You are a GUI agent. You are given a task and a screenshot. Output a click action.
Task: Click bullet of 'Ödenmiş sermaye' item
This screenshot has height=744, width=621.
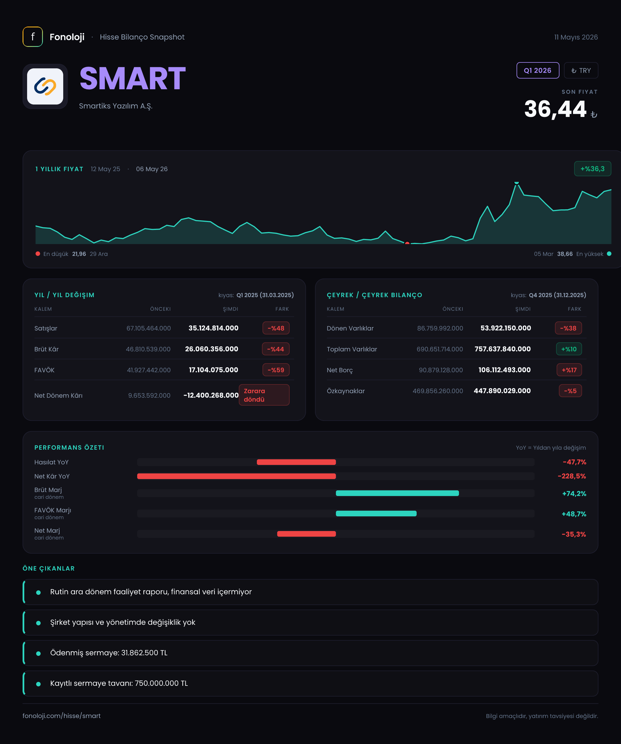(38, 653)
